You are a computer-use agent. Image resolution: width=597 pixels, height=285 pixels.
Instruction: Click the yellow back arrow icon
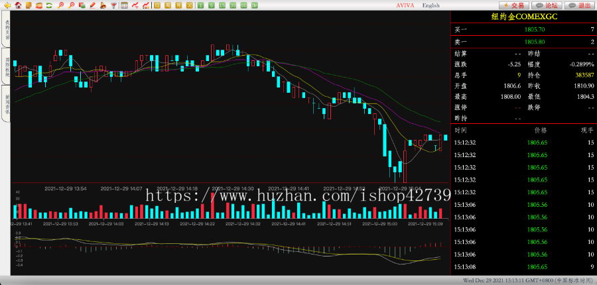[x=7, y=5]
